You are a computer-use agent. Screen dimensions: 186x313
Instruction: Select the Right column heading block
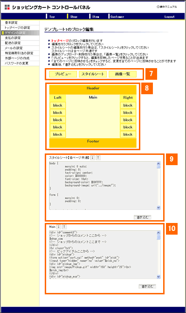tap(128, 97)
